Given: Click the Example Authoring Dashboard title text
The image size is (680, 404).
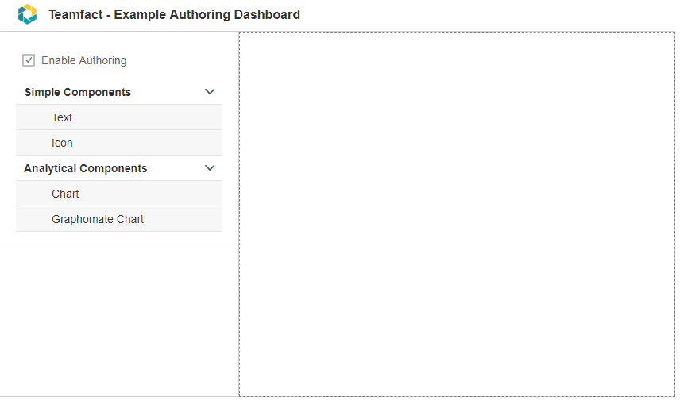Looking at the screenshot, I should click(x=207, y=15).
